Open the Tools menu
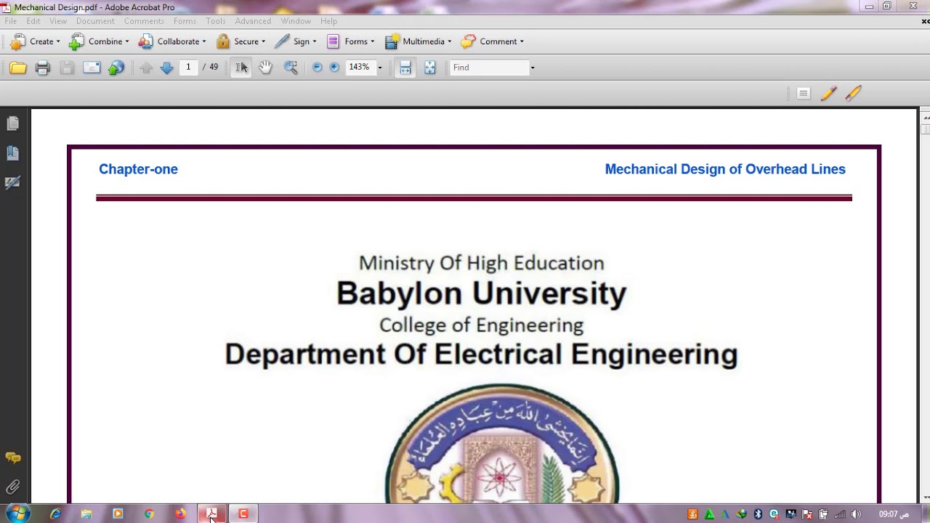Screen dimensions: 930x523 (216, 21)
